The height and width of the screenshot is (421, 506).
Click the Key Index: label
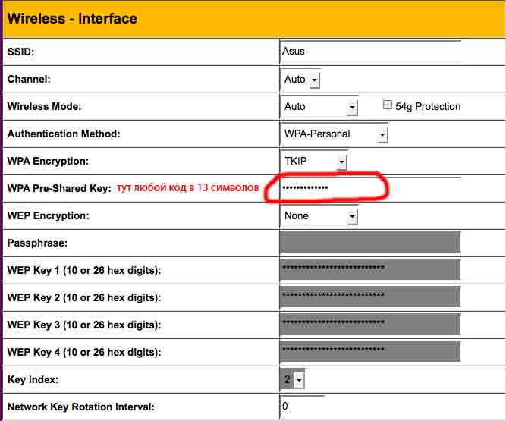click(x=33, y=380)
